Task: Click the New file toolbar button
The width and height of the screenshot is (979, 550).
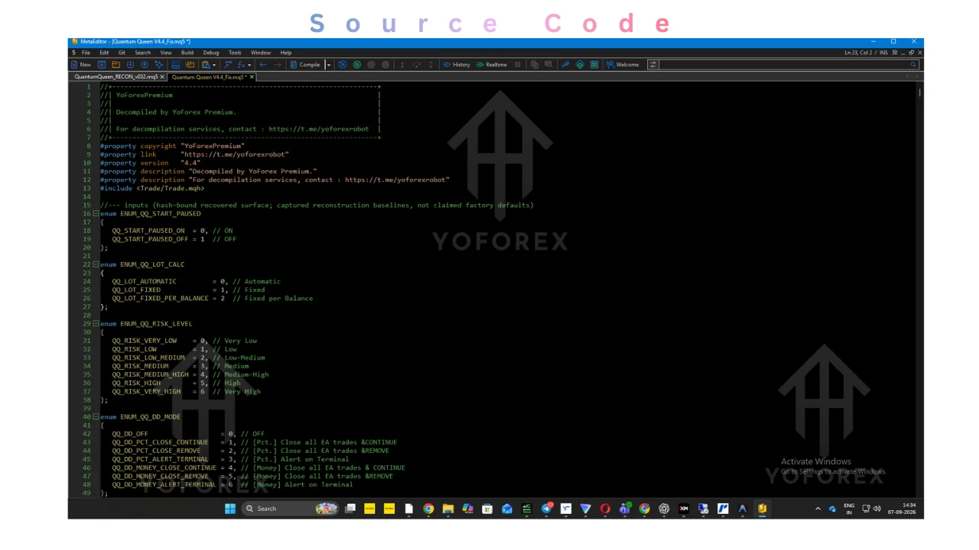Action: pyautogui.click(x=81, y=64)
